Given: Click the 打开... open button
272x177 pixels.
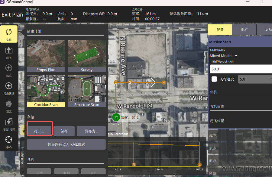Looking at the screenshot, I should 39,131.
